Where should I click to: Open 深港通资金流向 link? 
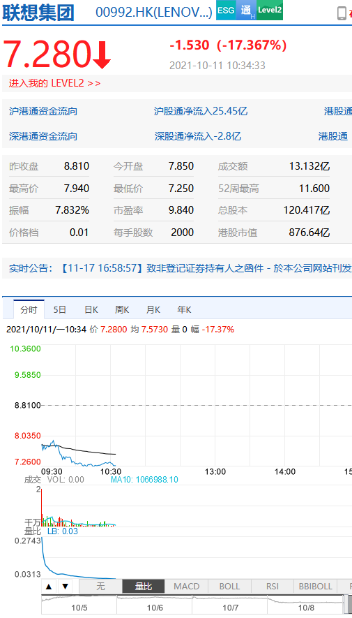[x=43, y=136]
